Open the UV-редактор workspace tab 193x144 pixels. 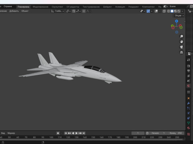click(x=73, y=7)
